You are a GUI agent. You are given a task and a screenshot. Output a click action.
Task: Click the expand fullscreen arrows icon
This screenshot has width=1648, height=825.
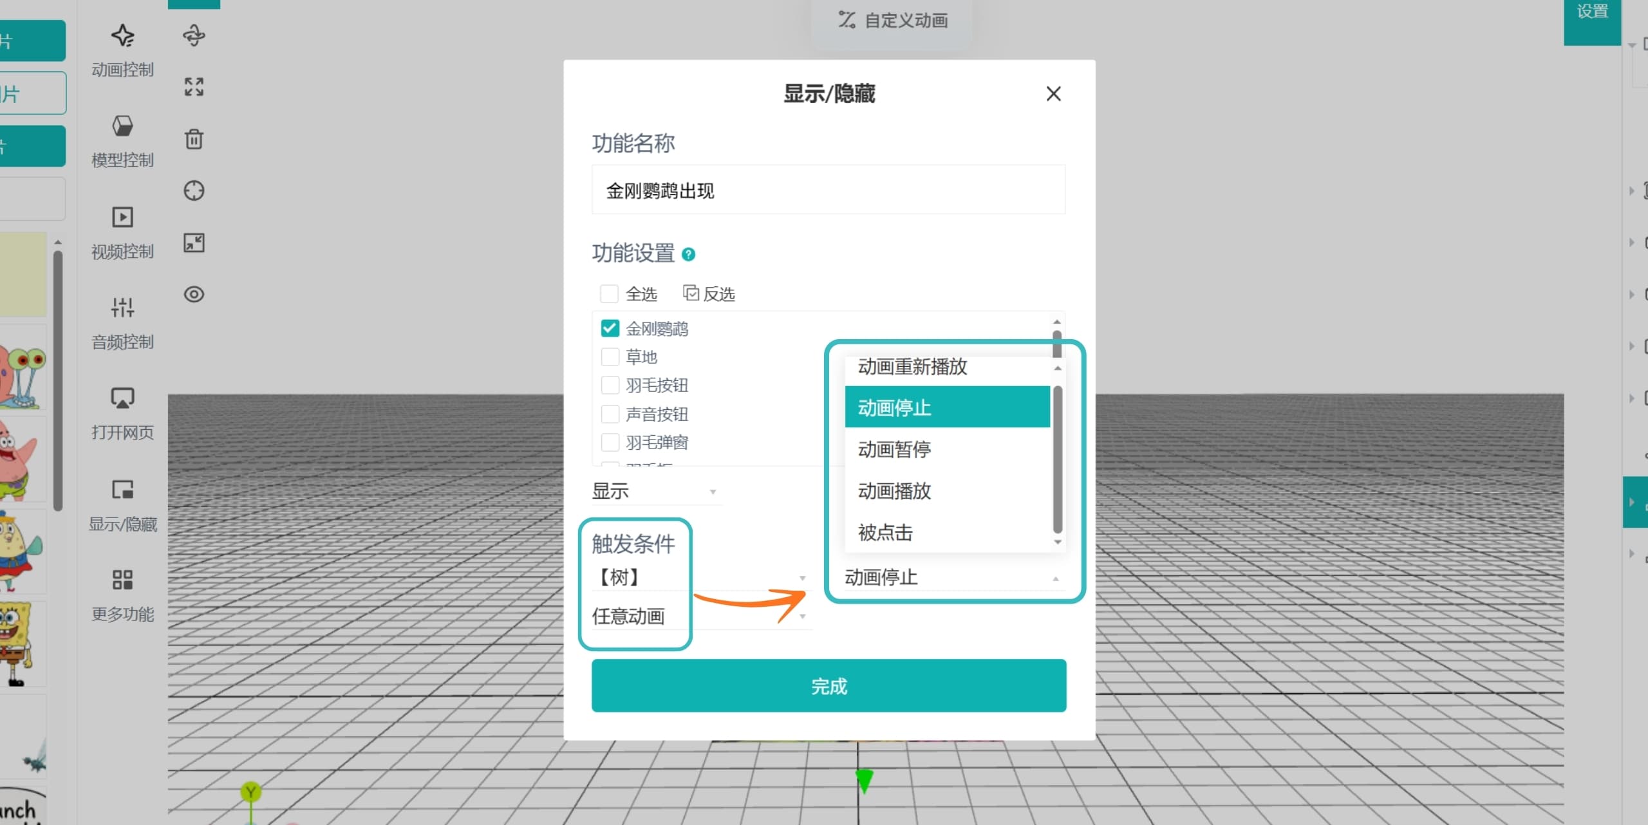tap(194, 87)
